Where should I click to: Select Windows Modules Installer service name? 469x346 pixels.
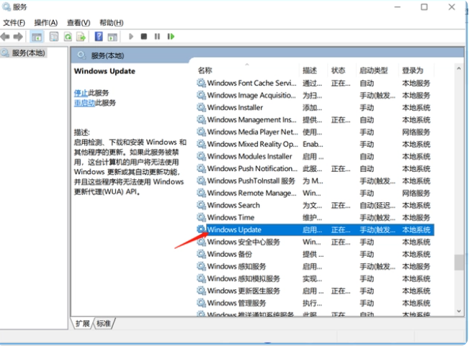[x=250, y=156]
